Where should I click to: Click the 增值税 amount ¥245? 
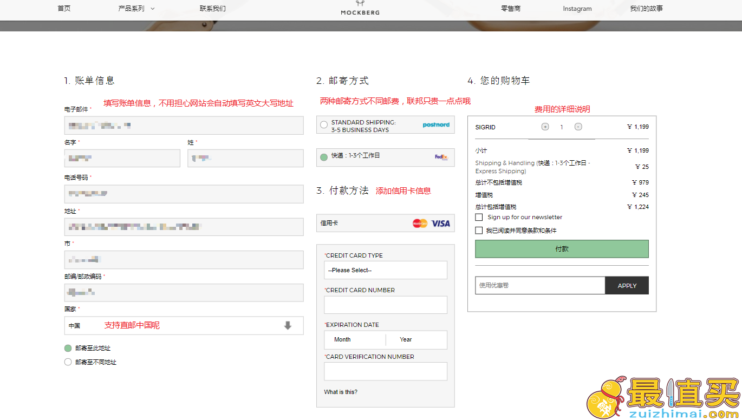tap(640, 195)
